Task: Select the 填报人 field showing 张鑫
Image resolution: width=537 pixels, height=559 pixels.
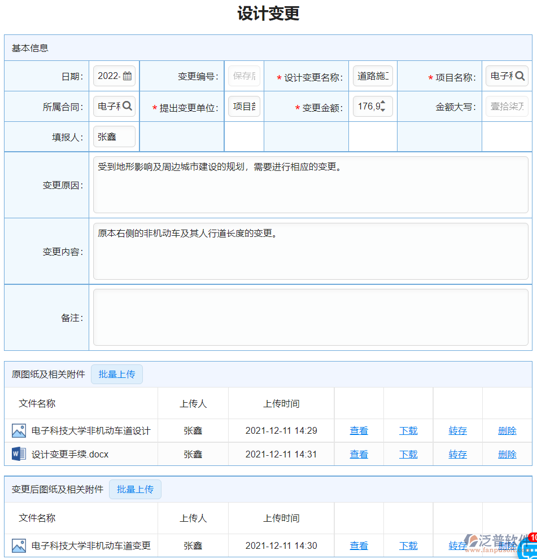Action: pyautogui.click(x=115, y=136)
